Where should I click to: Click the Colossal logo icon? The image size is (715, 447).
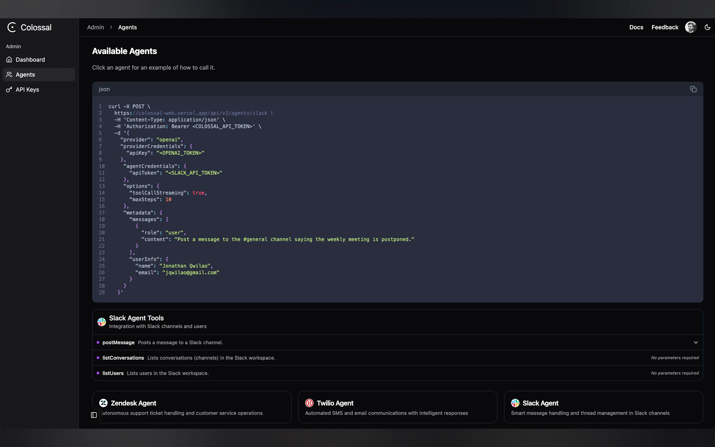point(12,27)
